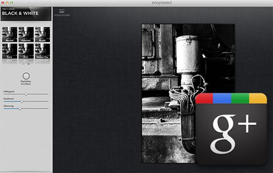Select the Dark preset thumbnail

click(10, 51)
